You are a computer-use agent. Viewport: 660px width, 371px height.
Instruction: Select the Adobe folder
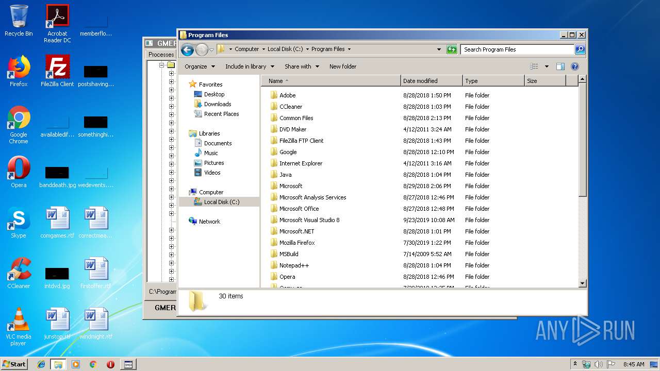tap(287, 95)
